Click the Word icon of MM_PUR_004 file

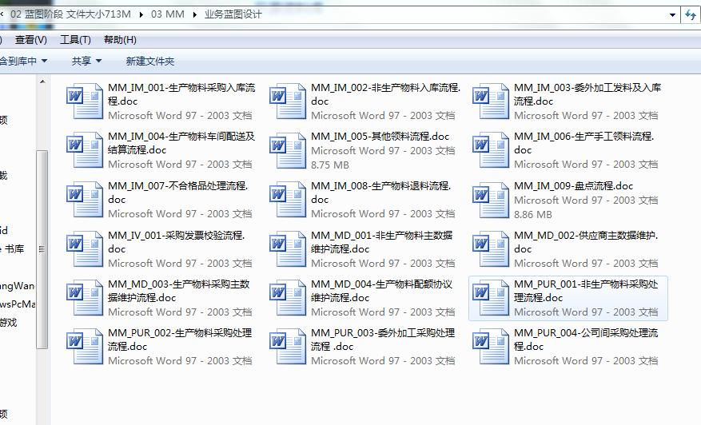[491, 348]
